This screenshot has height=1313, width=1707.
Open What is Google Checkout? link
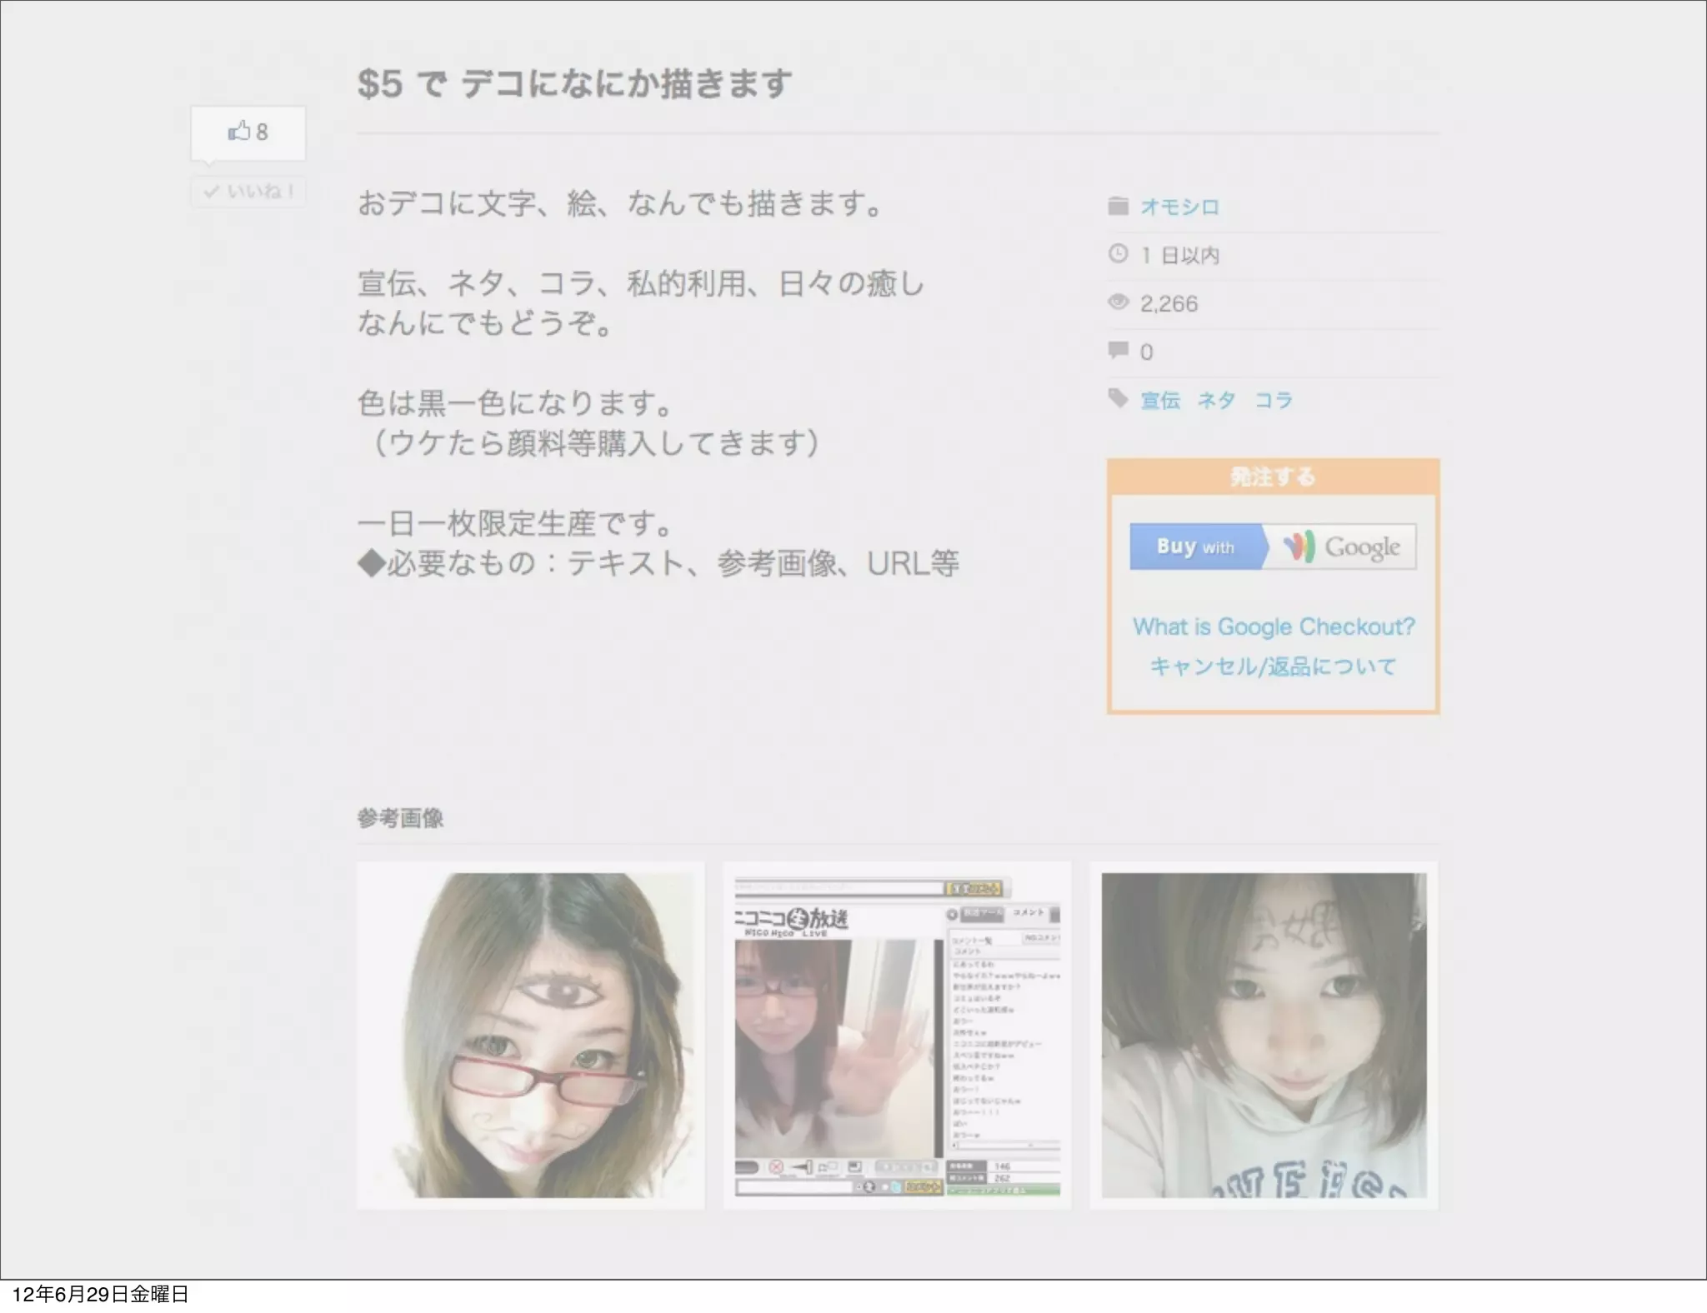click(1273, 627)
